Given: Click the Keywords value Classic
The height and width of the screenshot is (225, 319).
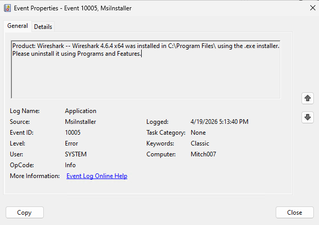Looking at the screenshot, I should (199, 143).
